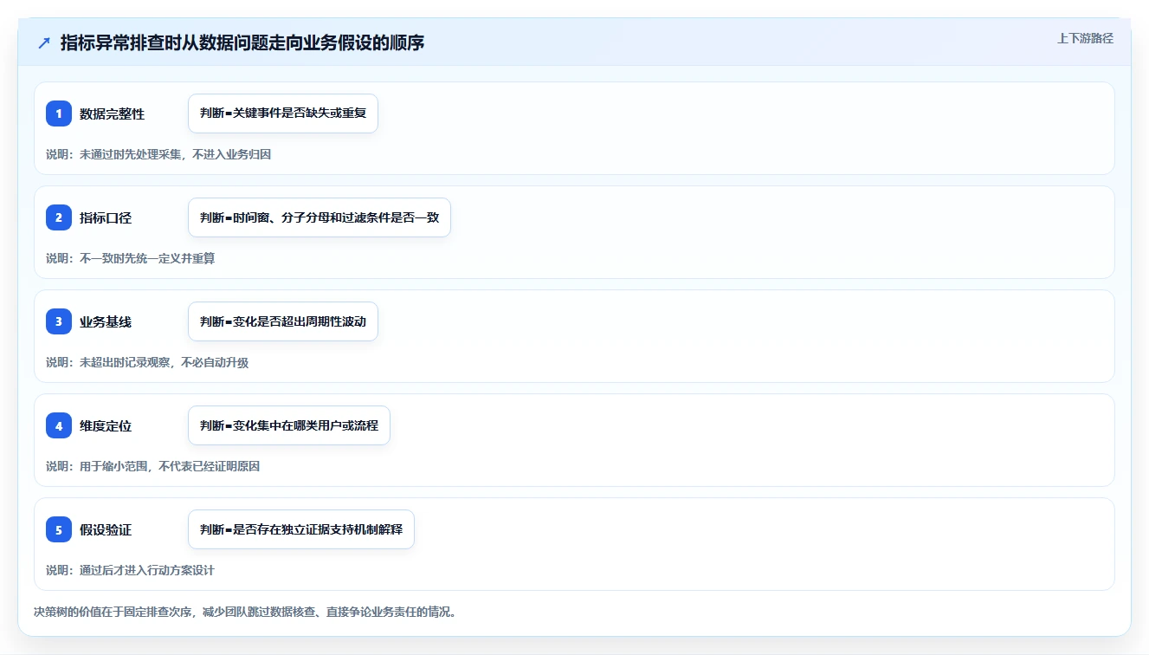Image resolution: width=1149 pixels, height=655 pixels.
Task: Click the 假设验证 step title
Action: [106, 529]
